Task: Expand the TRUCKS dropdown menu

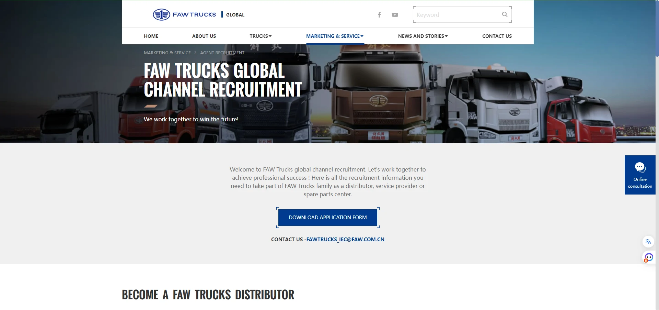Action: pyautogui.click(x=261, y=36)
